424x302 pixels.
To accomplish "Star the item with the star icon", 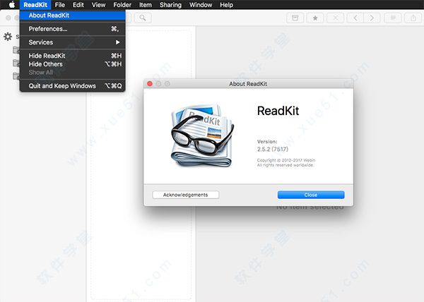I will click(315, 18).
